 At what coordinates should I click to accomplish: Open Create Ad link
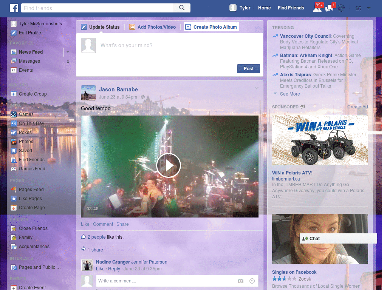pos(358,107)
